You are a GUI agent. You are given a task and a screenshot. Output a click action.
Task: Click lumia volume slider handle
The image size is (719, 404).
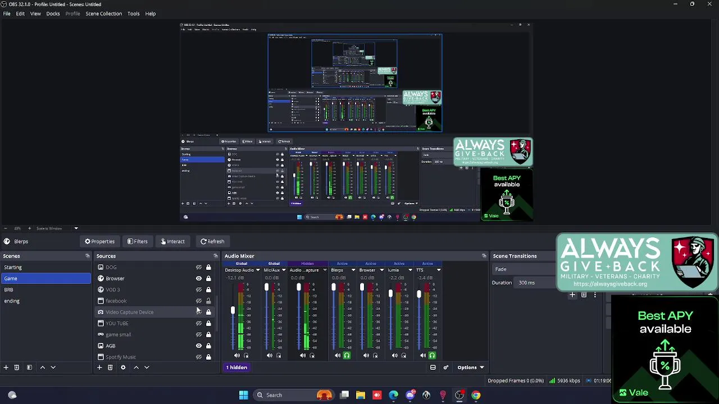(390, 294)
